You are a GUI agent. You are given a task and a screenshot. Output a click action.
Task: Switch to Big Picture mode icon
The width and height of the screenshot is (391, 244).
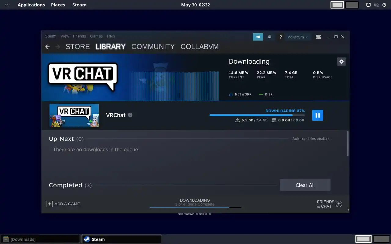point(319,37)
